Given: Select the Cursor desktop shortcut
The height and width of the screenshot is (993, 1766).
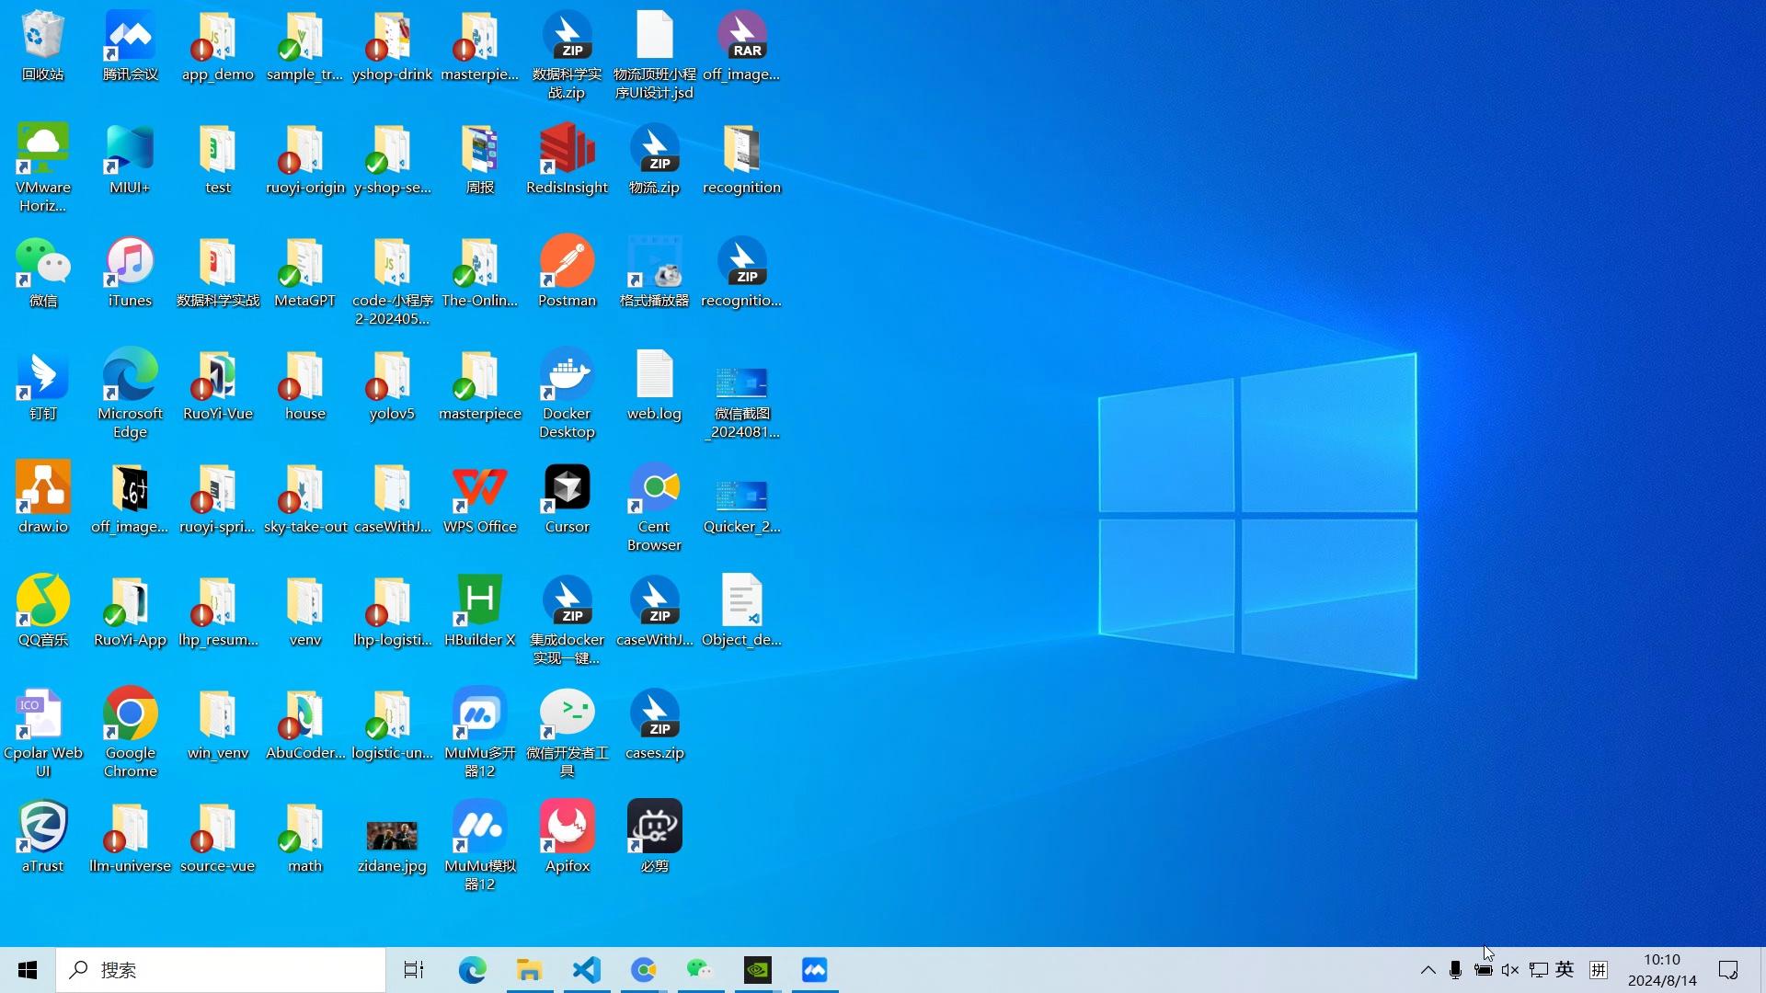Looking at the screenshot, I should [567, 498].
